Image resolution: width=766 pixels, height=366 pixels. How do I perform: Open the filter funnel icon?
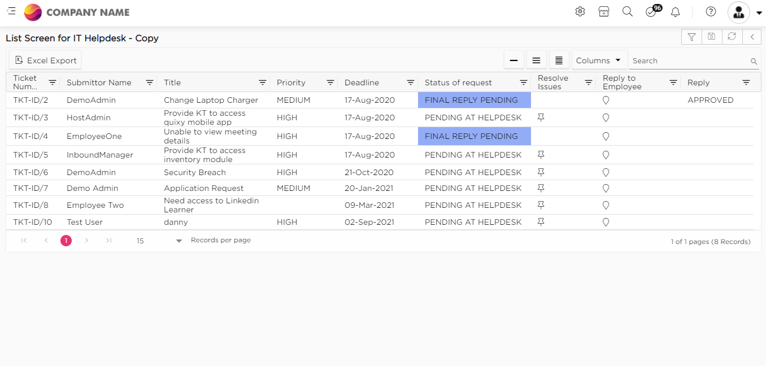(x=691, y=37)
